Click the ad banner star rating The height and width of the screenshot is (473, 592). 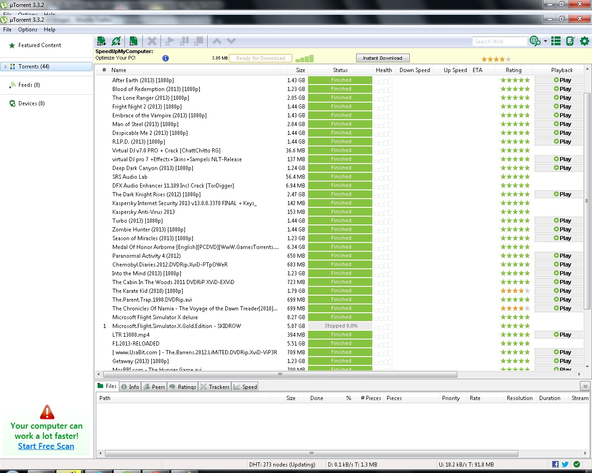496,59
